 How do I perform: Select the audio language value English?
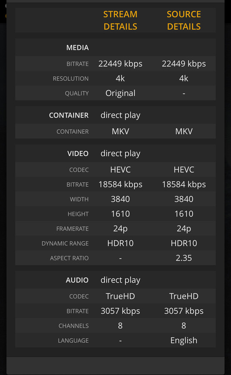point(184,340)
